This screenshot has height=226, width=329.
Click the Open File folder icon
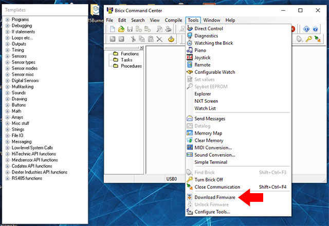[x=122, y=29]
